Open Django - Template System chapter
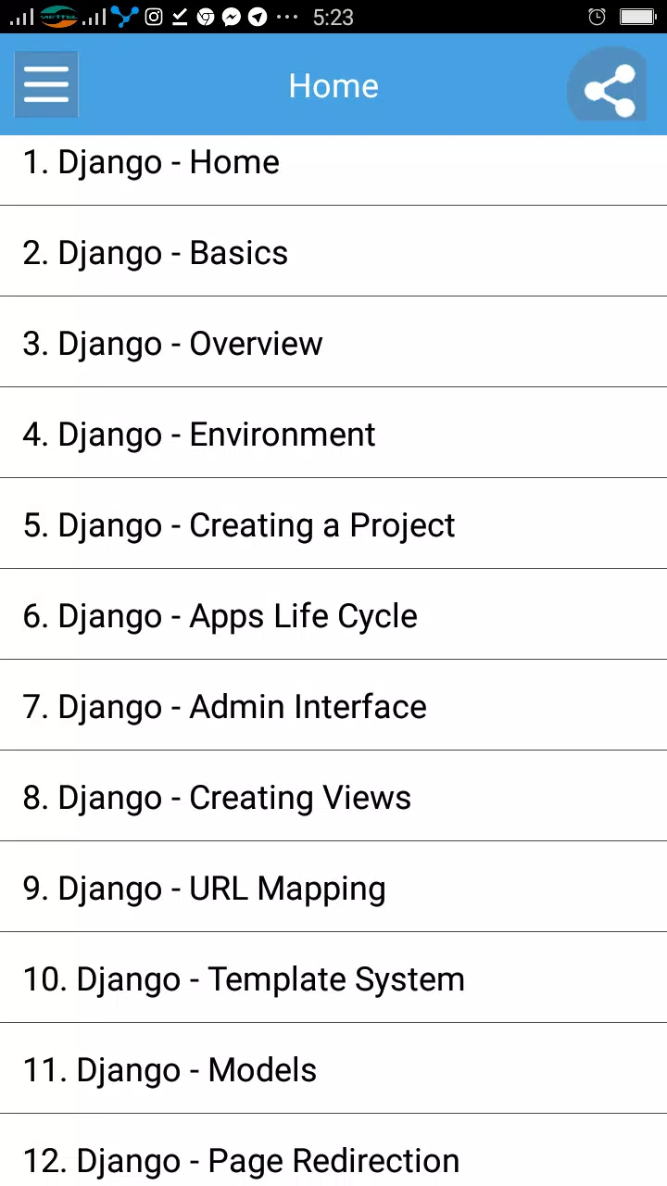Screen dimensions: 667x1186 (333, 978)
